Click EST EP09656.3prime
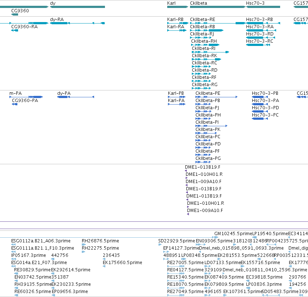 pos(54,295)
